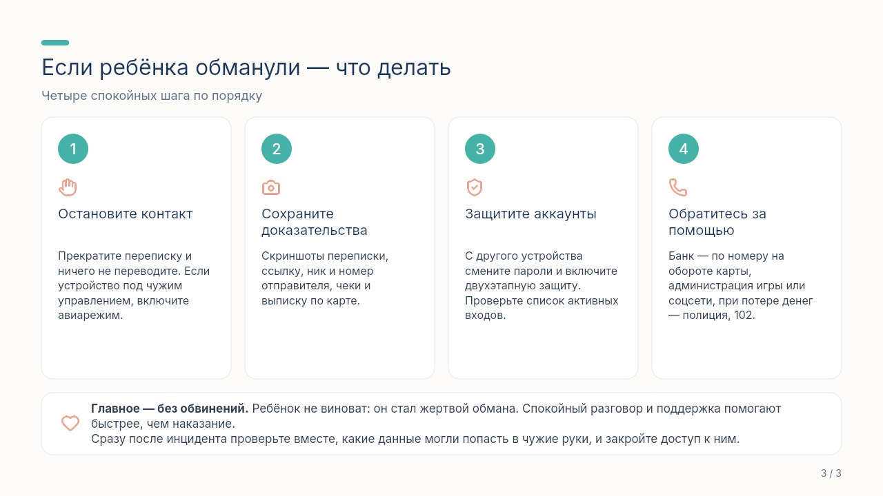Screen dimensions: 883x496
Task: Click the subtitle Четыре спокойных шага по порядку
Action: [x=152, y=96]
